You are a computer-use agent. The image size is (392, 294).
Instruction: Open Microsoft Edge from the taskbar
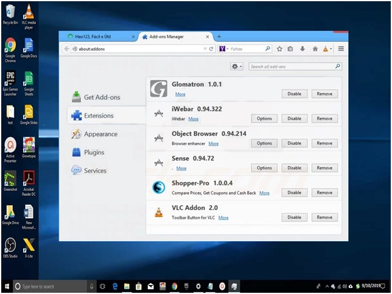coord(115,286)
